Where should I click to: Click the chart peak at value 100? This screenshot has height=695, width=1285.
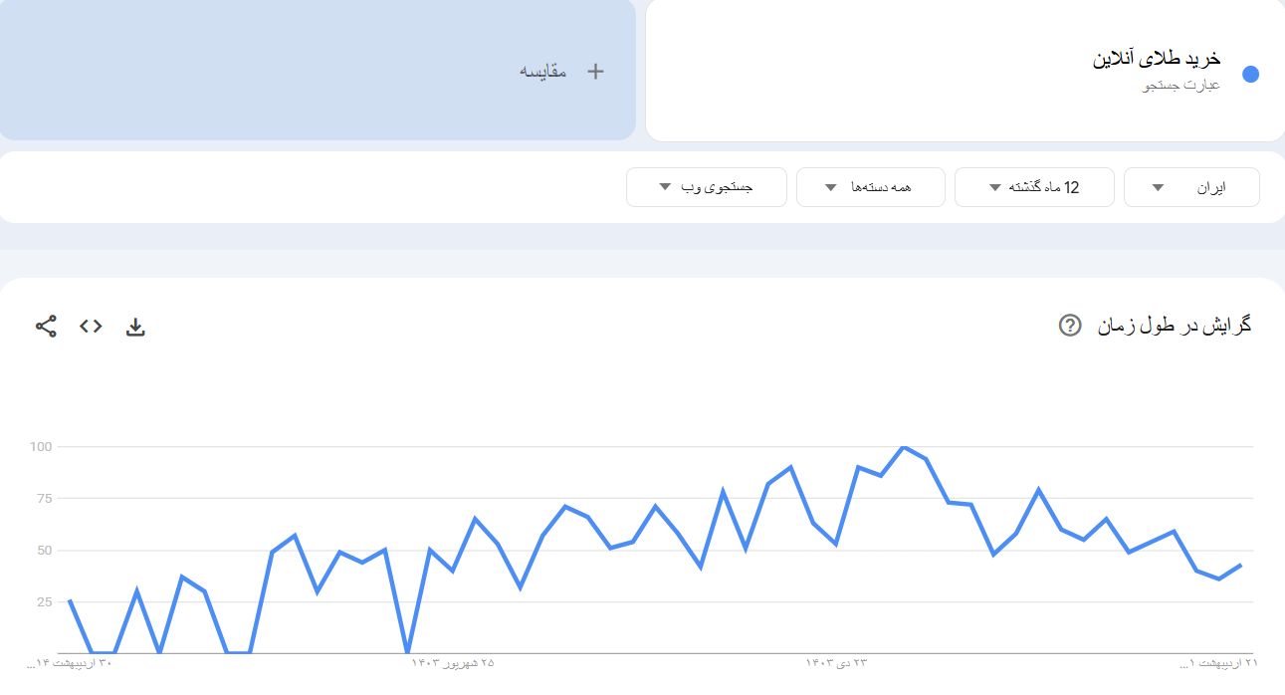(x=903, y=447)
